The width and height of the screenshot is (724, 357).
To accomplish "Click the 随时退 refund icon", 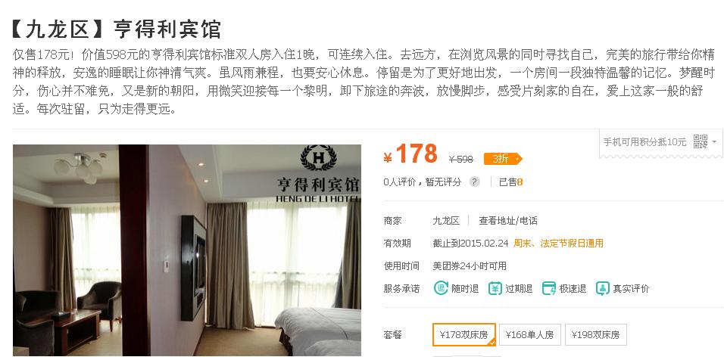I will click(441, 288).
